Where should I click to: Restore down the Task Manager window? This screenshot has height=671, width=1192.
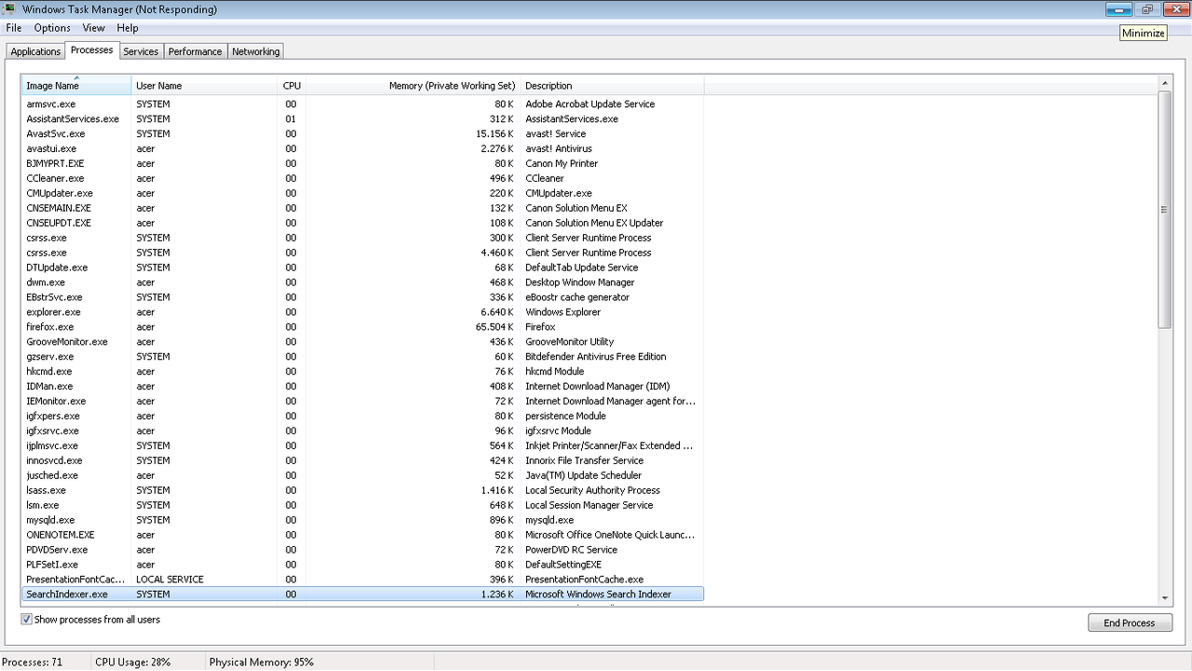tap(1146, 9)
